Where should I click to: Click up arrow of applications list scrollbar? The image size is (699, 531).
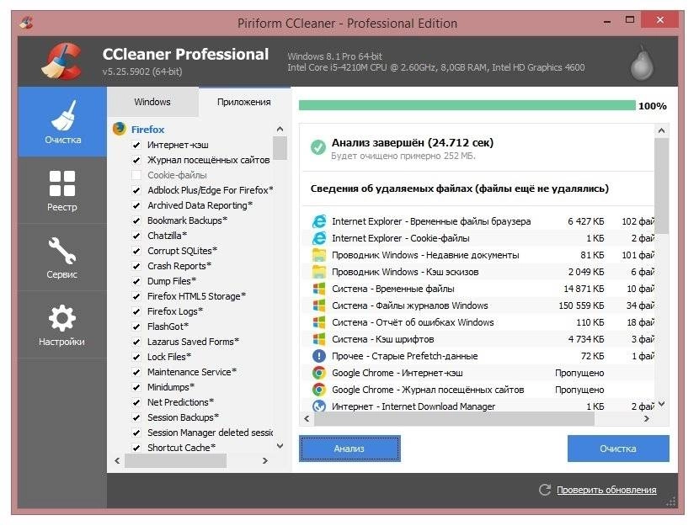[x=280, y=129]
